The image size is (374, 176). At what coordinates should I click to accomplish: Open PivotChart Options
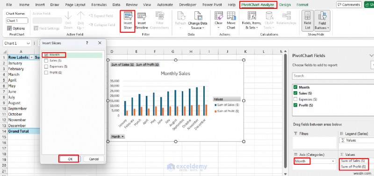click(16, 28)
